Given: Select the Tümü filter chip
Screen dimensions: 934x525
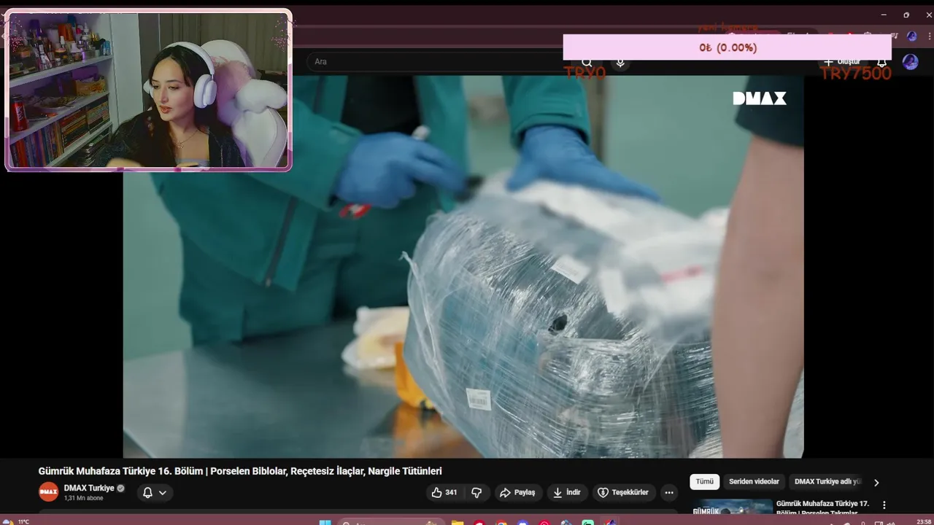Looking at the screenshot, I should coord(704,481).
